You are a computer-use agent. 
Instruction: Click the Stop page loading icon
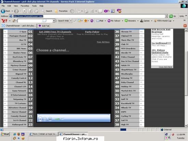click(x=25, y=11)
